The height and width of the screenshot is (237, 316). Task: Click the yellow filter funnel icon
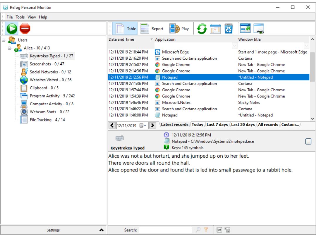point(206,230)
